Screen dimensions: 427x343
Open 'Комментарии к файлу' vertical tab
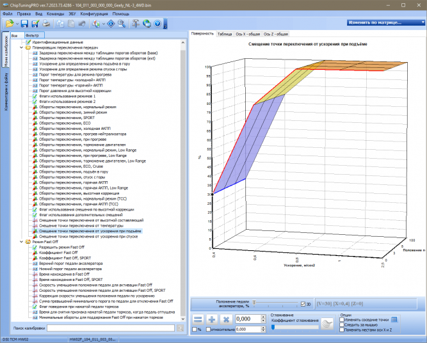click(x=6, y=92)
